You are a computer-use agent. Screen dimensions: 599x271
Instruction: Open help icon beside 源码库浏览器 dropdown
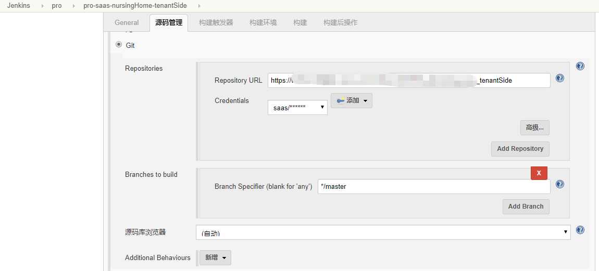click(x=580, y=230)
